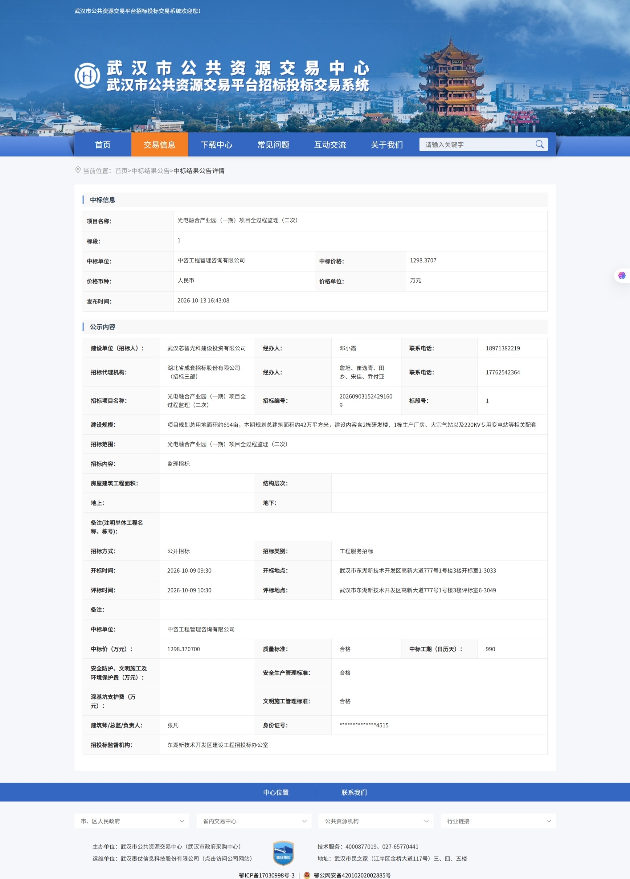This screenshot has width=630, height=879.
Task: Click 中标结果公告 breadcrumb link
Action: tap(150, 171)
